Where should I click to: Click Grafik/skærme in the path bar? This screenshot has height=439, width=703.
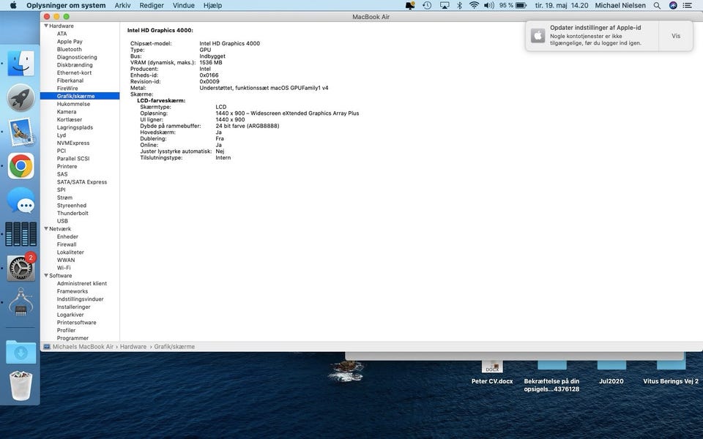(x=174, y=347)
